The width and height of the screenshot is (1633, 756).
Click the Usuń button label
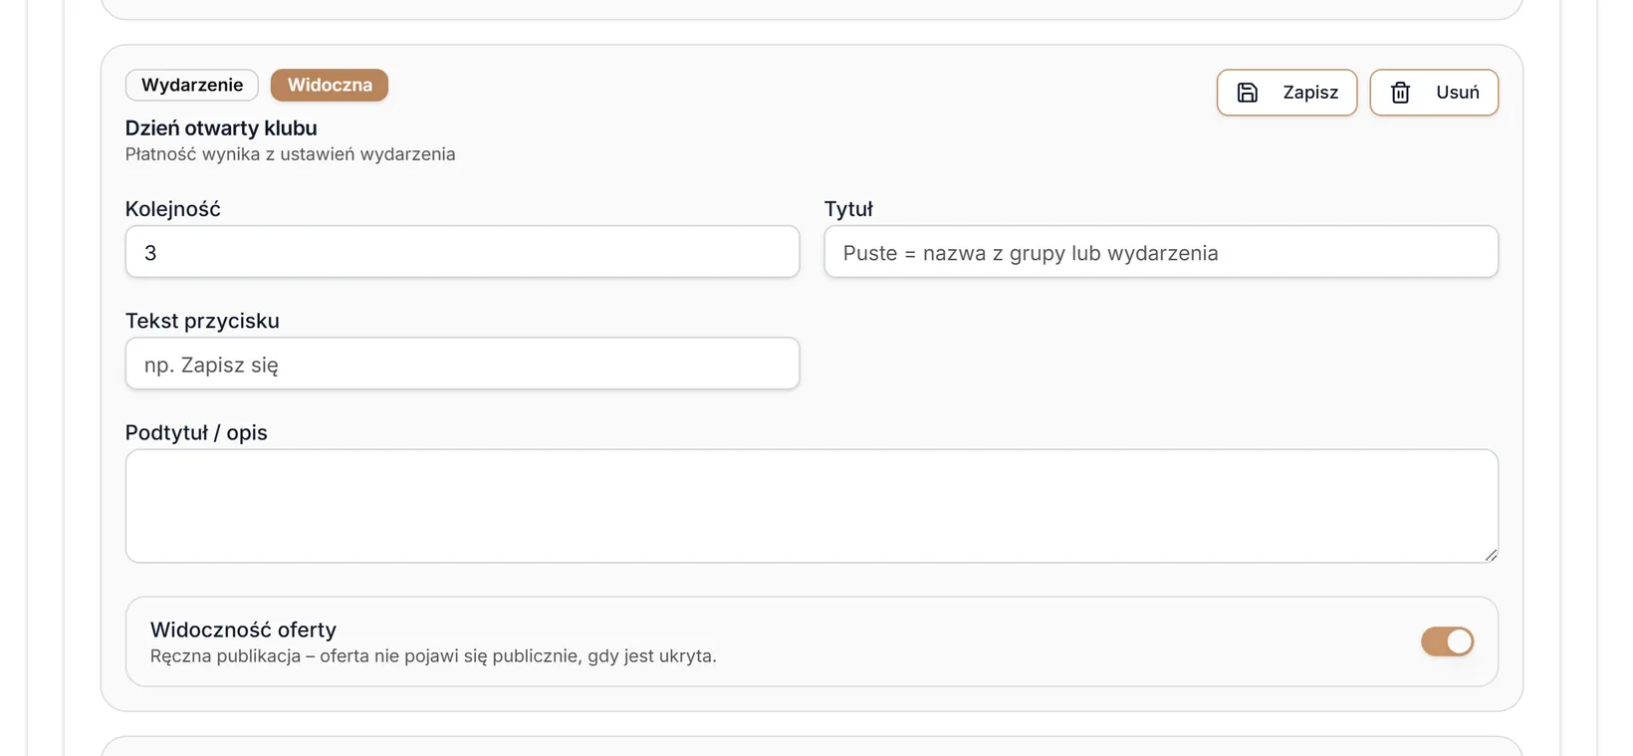[1458, 93]
